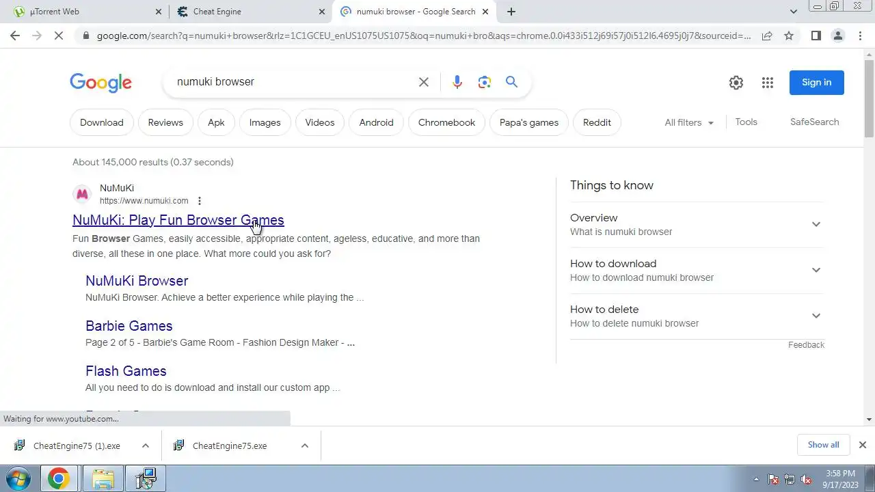Viewport: 875px width, 492px height.
Task: Click the Chrome profile avatar icon
Action: [x=837, y=36]
